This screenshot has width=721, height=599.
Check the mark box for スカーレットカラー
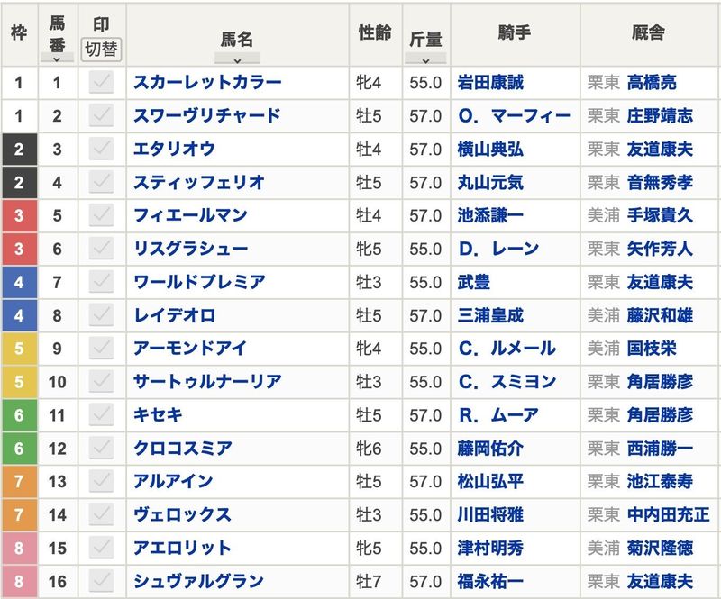102,83
